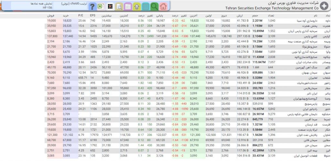The width and height of the screenshot is (331, 161).
Task: Sort by the تعداد column header
Action: coord(271,16)
